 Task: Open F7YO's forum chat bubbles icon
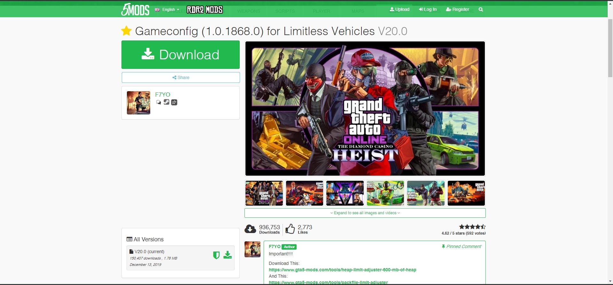[x=159, y=102]
